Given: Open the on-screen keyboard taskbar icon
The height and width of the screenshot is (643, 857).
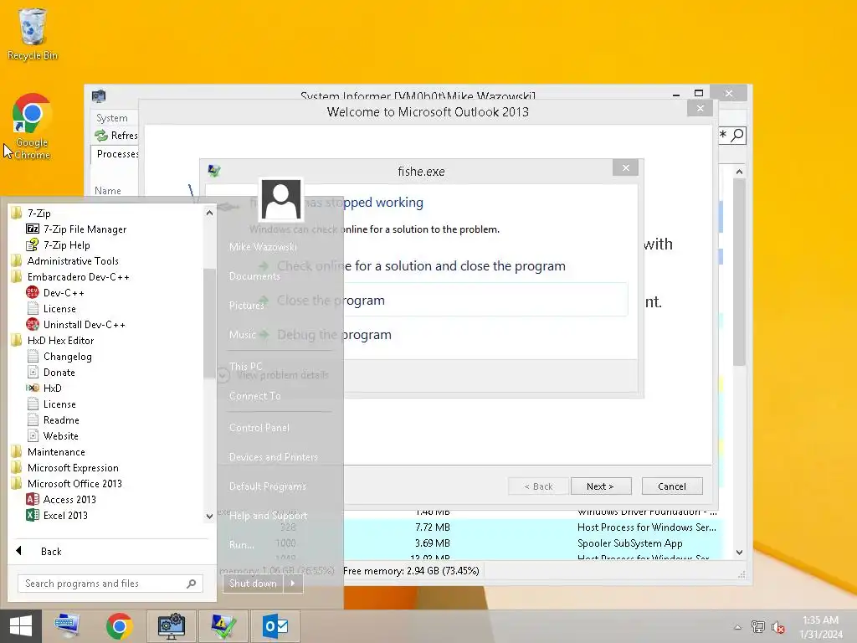Looking at the screenshot, I should click(68, 626).
